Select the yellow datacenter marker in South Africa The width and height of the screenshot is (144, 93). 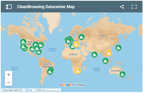coord(78,71)
